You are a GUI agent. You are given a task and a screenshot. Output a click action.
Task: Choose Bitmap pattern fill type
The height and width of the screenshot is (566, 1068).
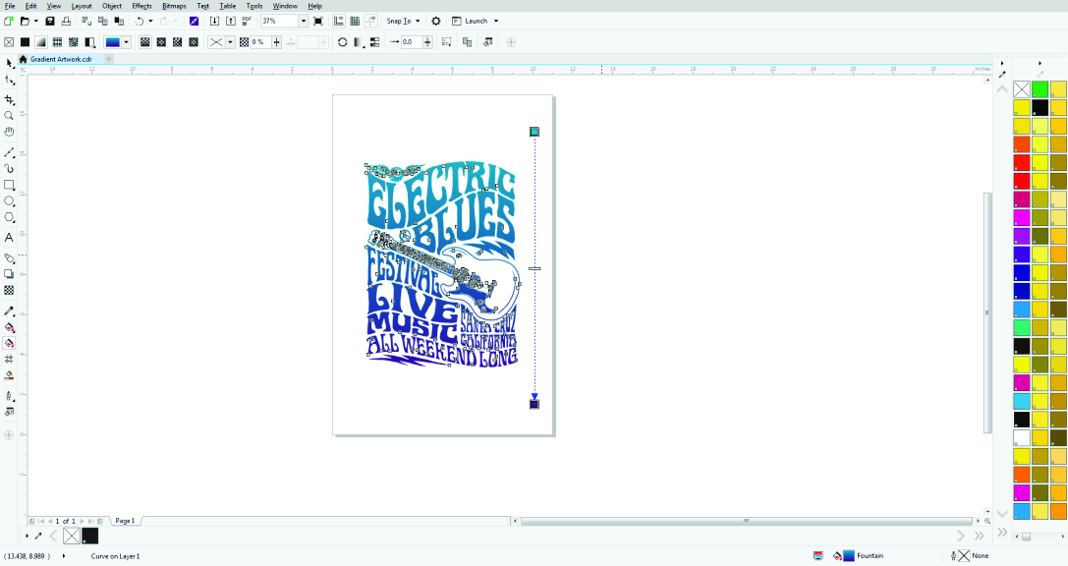click(x=74, y=42)
